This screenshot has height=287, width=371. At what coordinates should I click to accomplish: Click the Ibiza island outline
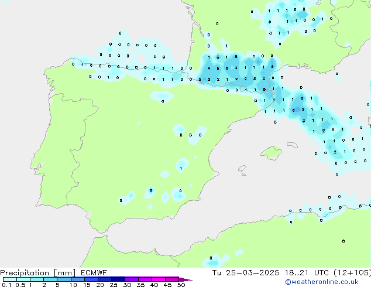(242, 169)
